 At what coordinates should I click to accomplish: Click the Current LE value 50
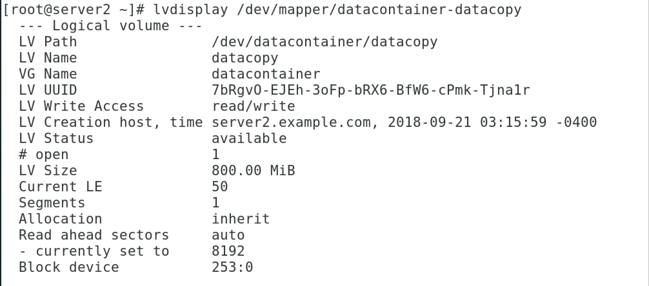[220, 187]
